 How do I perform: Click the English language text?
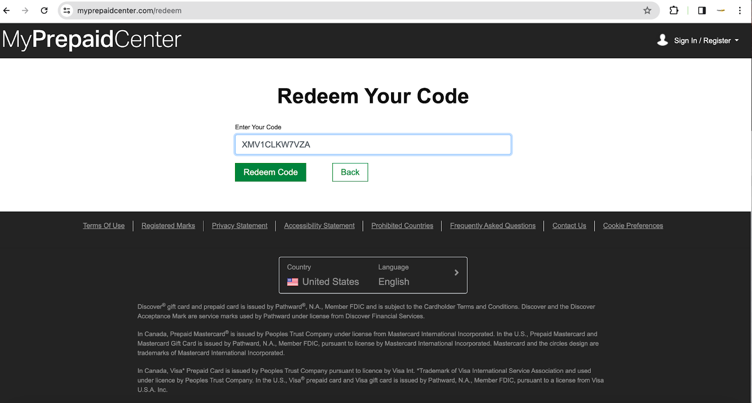pos(394,282)
